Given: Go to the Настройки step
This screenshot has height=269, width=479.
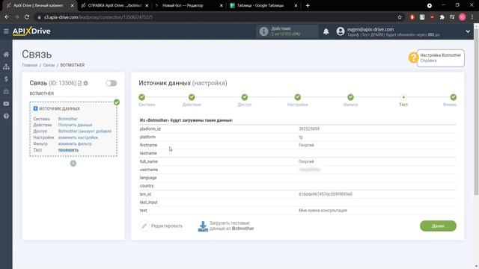Looking at the screenshot, I should point(298,97).
